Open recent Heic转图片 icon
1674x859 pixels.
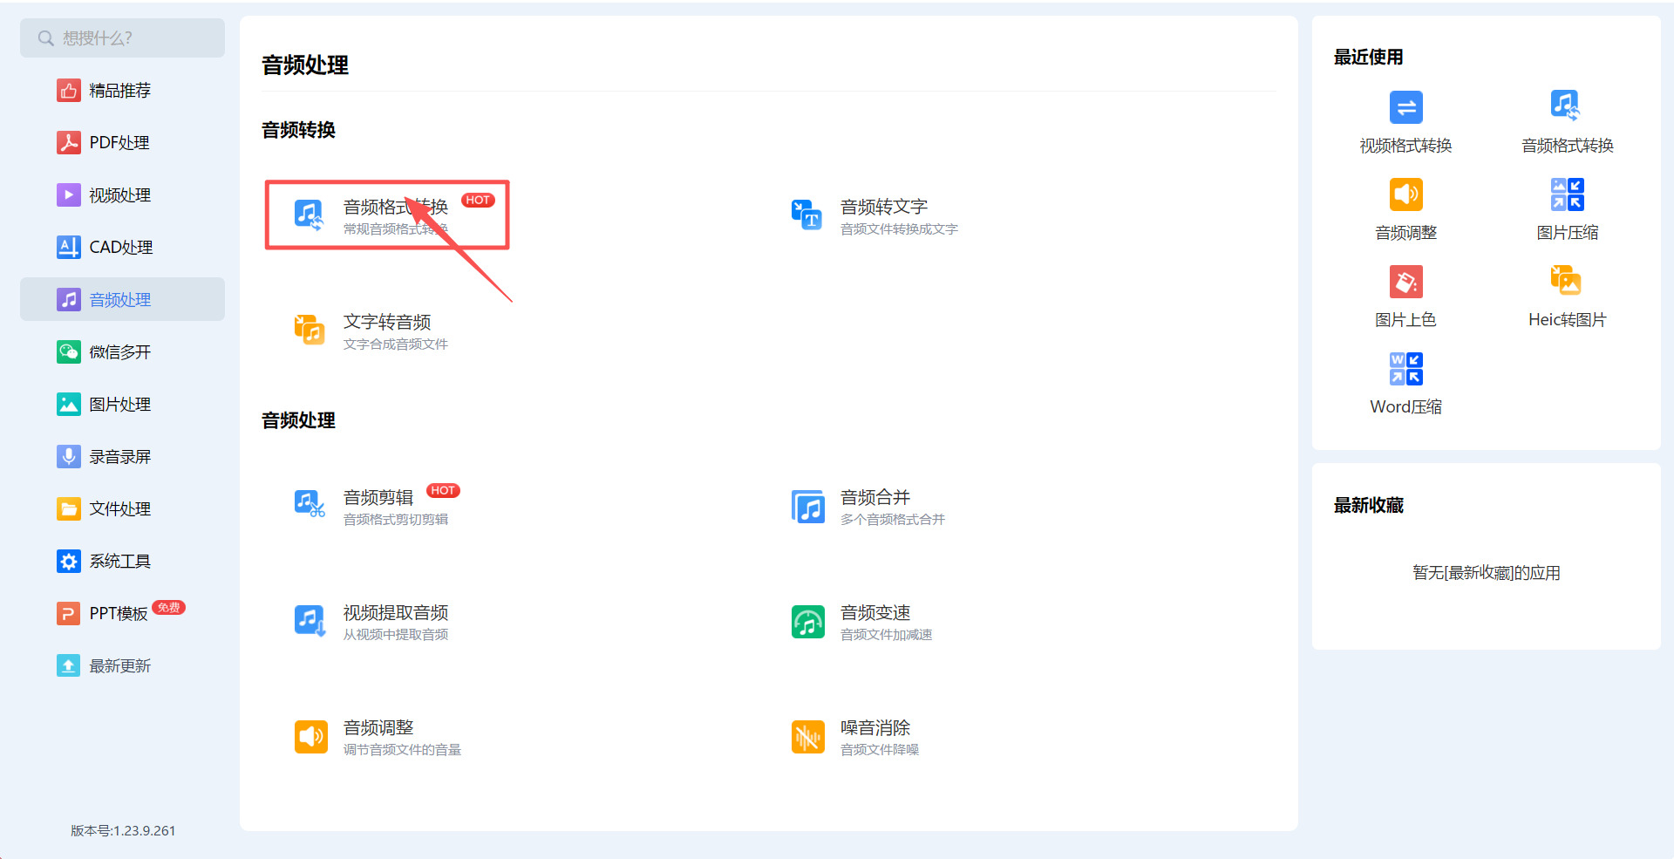(1567, 281)
